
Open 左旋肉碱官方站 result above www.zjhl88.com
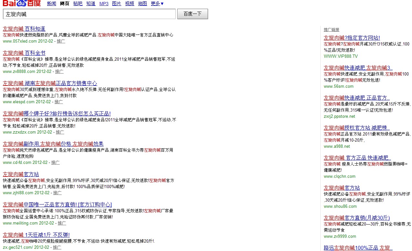point(21,174)
